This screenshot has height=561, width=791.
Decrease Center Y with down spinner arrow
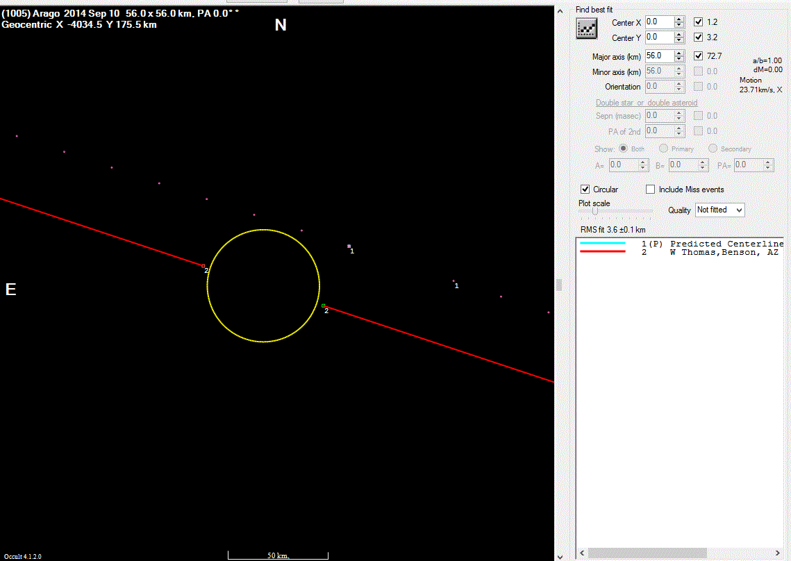point(679,41)
